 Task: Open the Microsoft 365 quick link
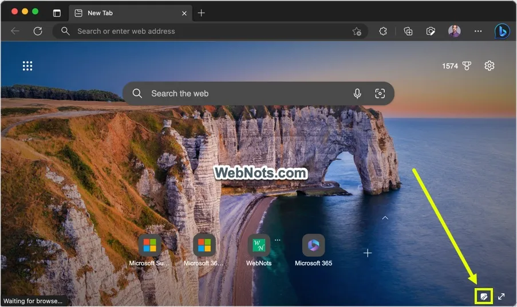tap(313, 251)
